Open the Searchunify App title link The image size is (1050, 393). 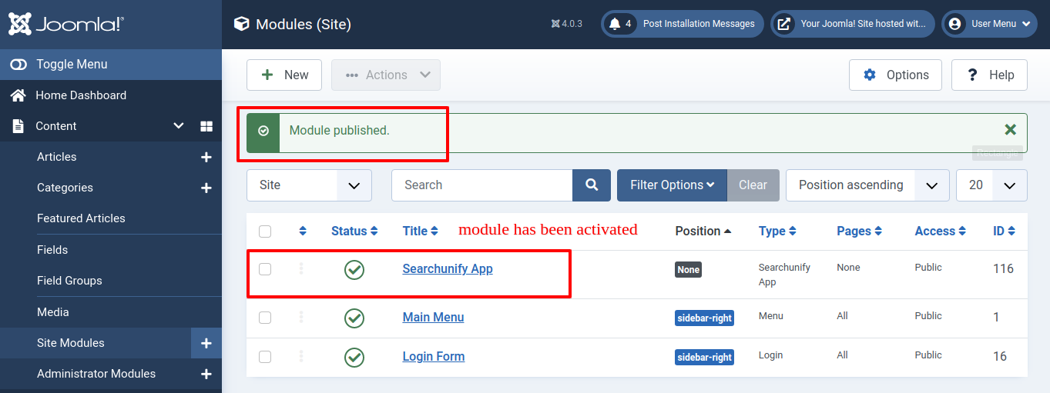[x=448, y=269]
